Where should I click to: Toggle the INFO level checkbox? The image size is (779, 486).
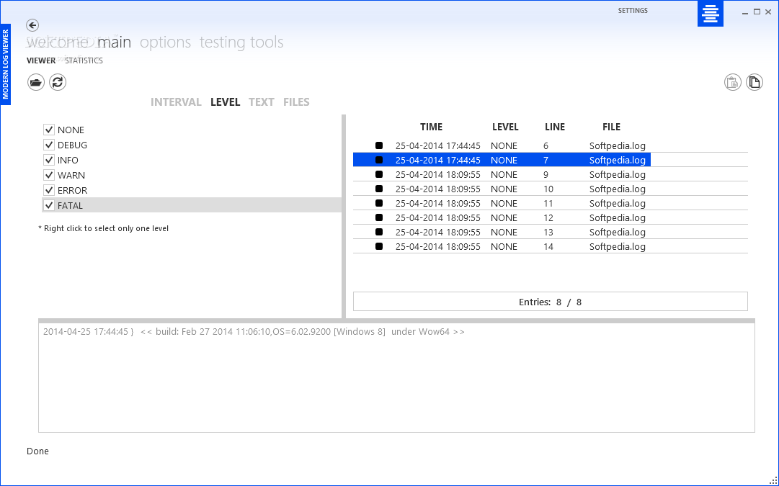(x=49, y=160)
